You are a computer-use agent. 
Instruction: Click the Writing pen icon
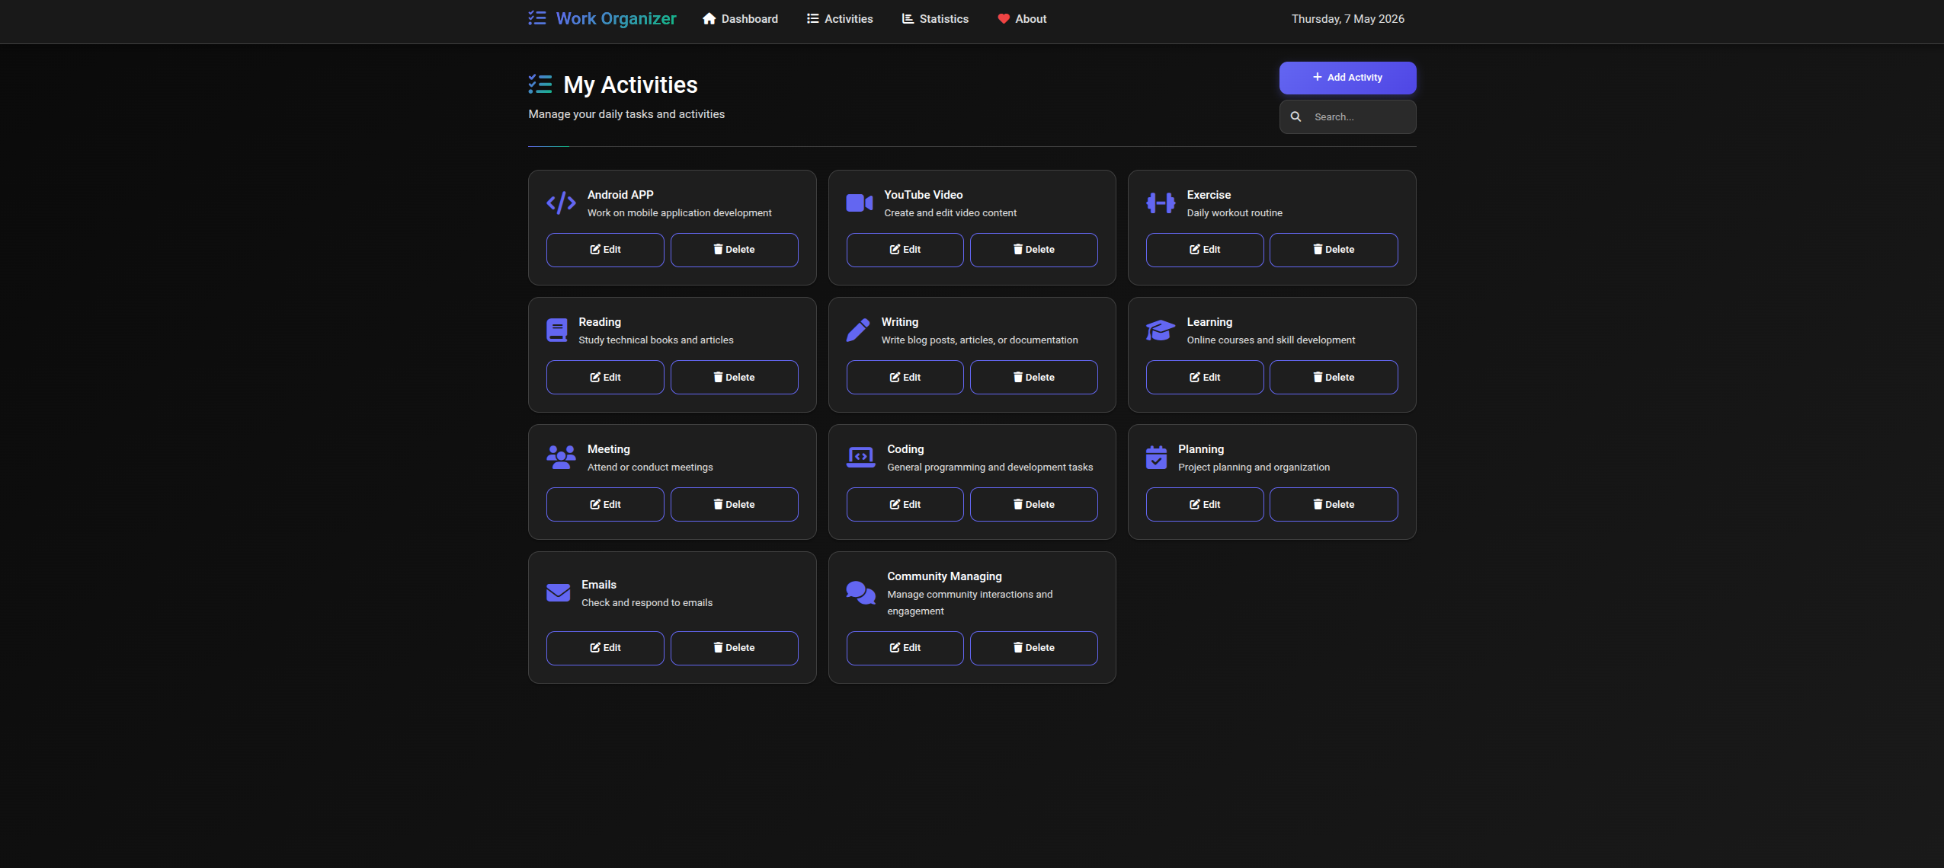[x=858, y=330]
